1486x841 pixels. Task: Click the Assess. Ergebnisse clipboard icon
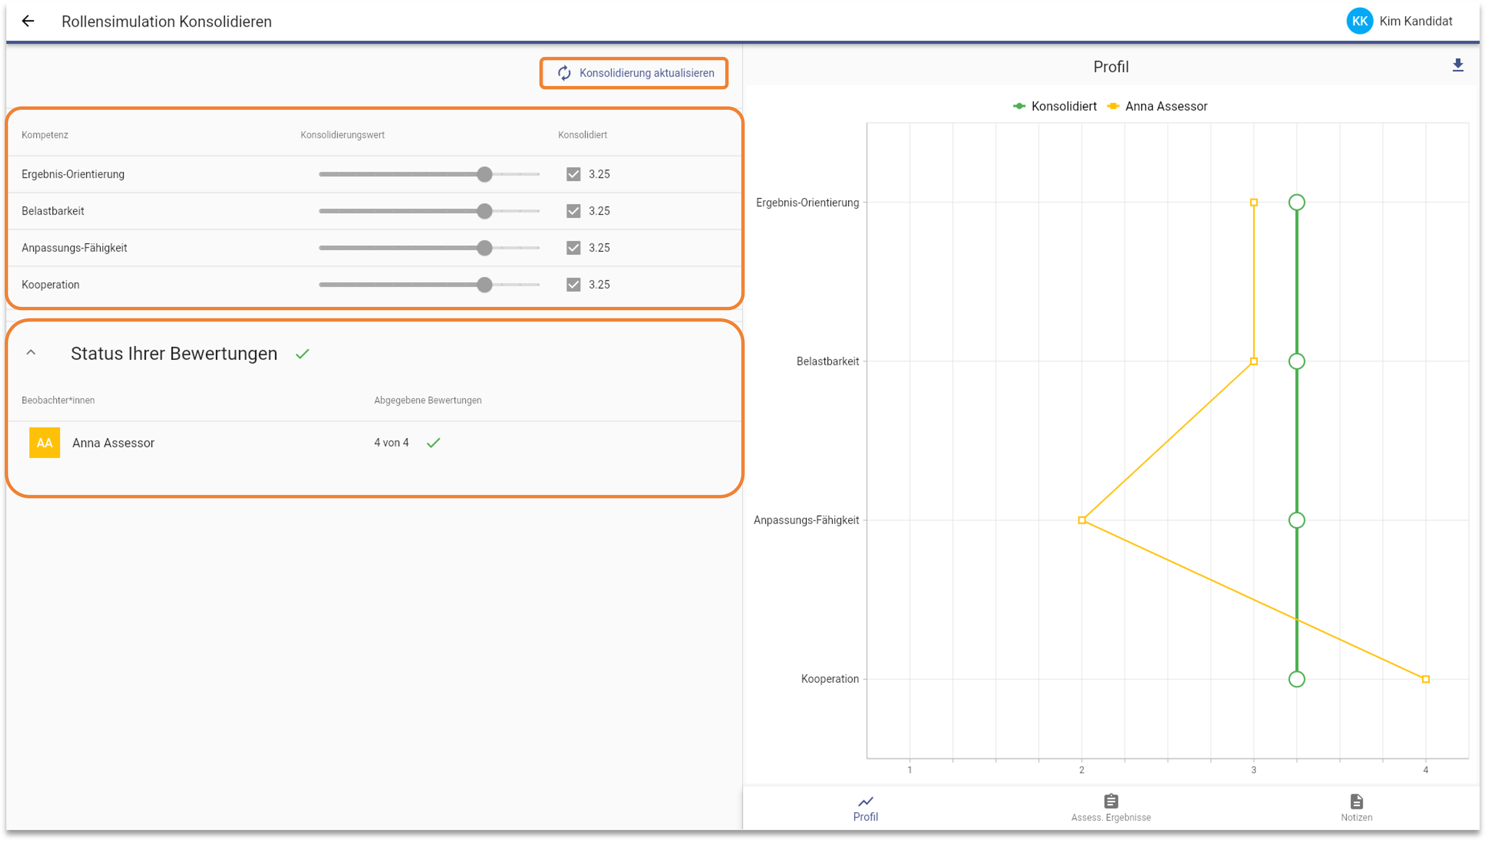point(1110,801)
